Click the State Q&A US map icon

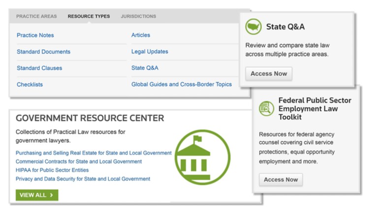point(253,26)
